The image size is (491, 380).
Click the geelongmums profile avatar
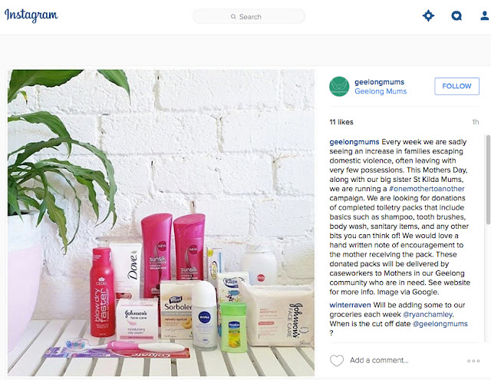[339, 87]
